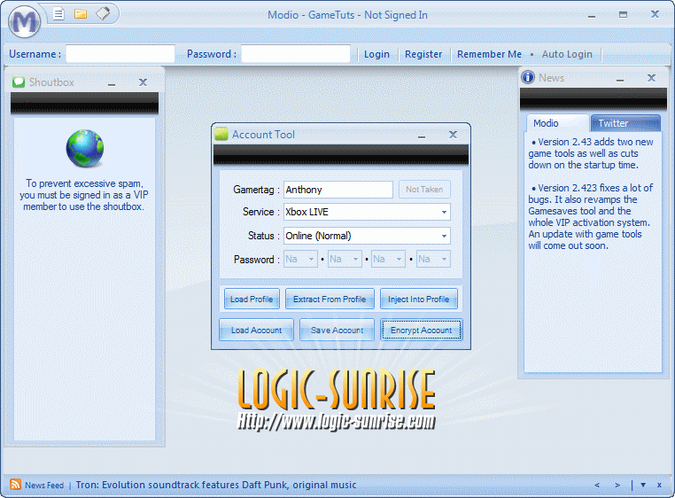The image size is (675, 498).
Task: Switch to the Modio news tab
Action: point(557,123)
